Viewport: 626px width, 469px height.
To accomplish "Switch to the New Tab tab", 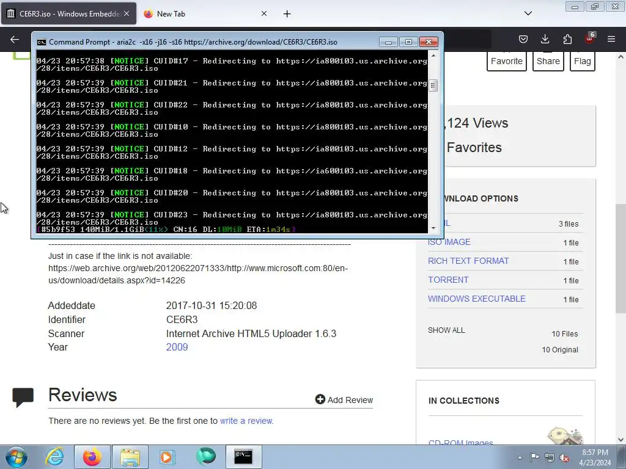I will click(x=205, y=14).
